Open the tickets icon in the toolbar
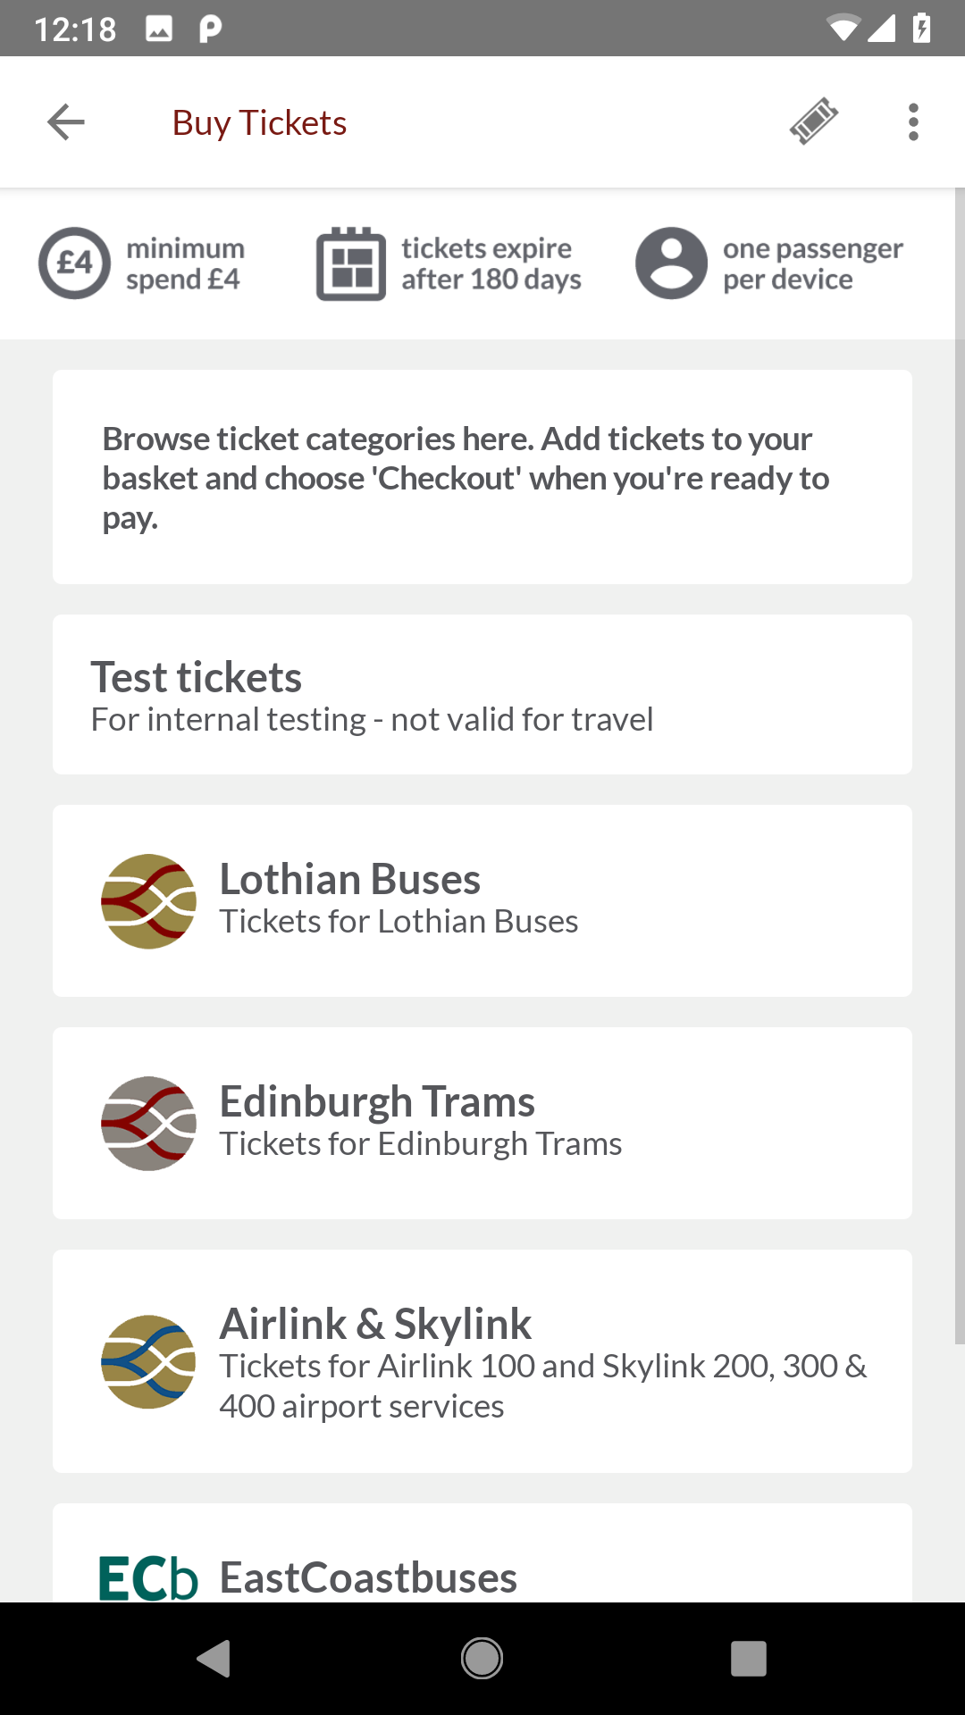965x1715 pixels. tap(813, 121)
